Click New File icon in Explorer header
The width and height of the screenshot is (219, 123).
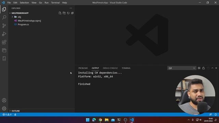click(60, 13)
